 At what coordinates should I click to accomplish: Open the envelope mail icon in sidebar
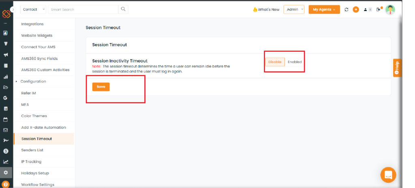[x=6, y=130]
